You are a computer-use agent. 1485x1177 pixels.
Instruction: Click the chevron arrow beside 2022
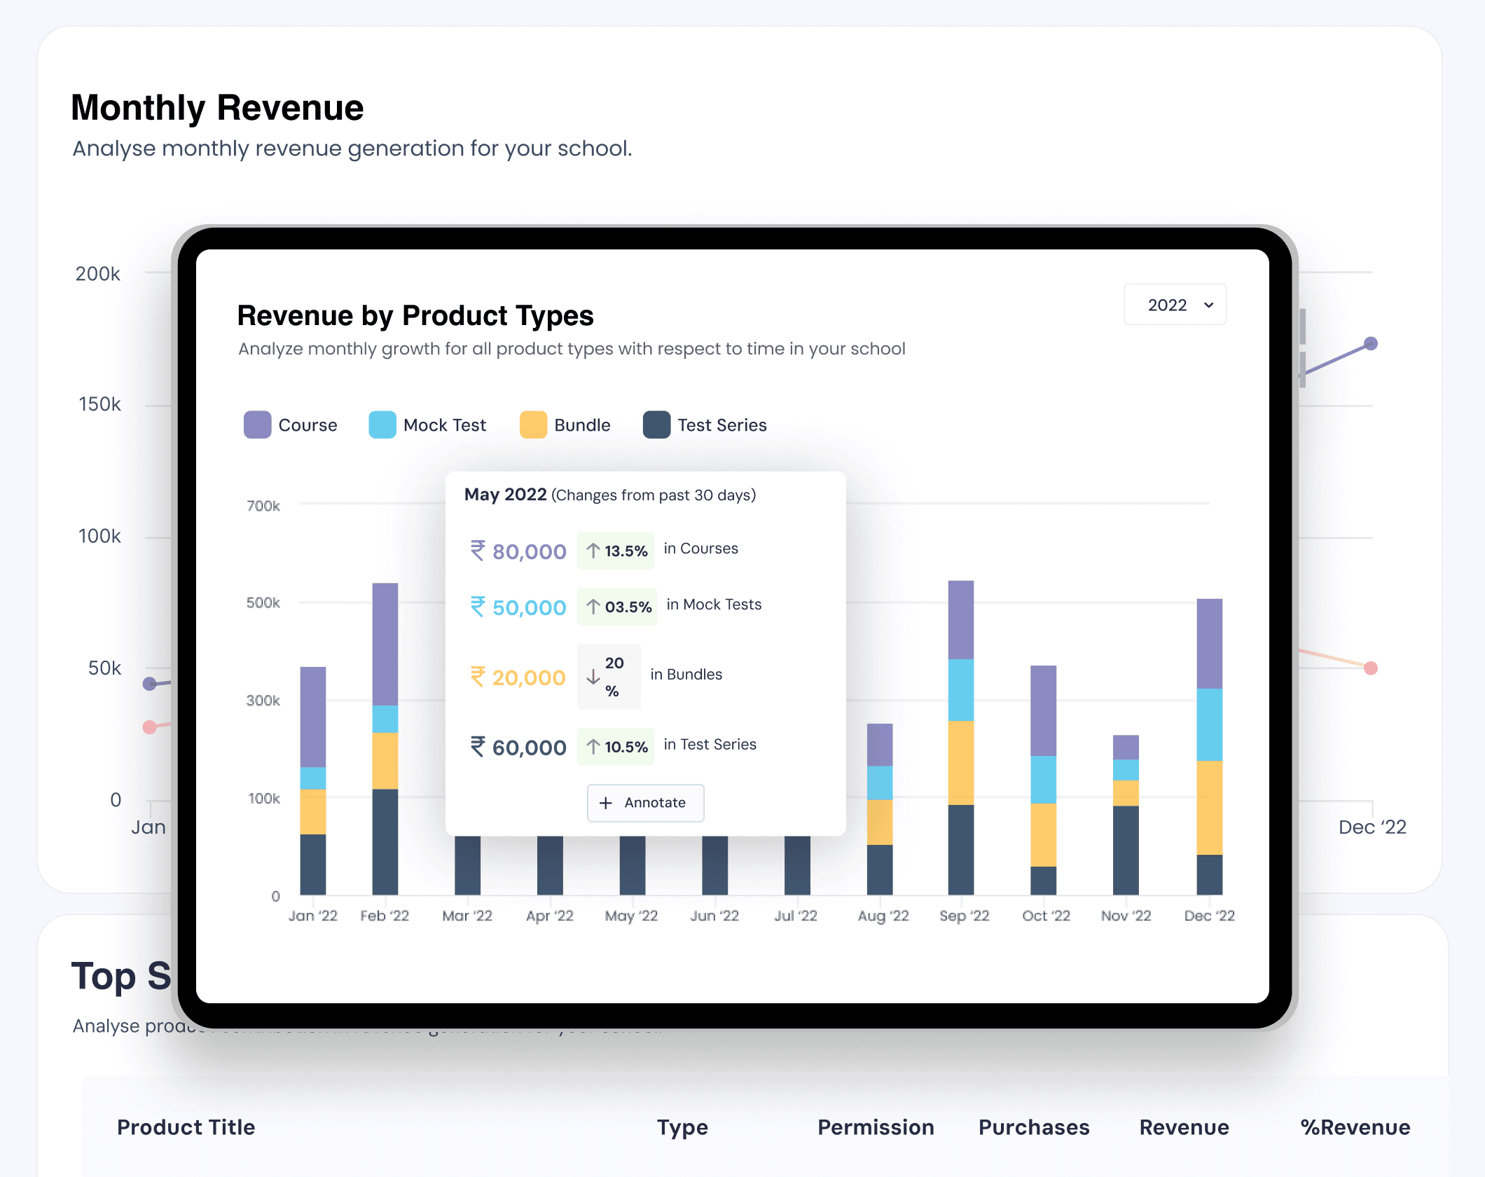1208,305
